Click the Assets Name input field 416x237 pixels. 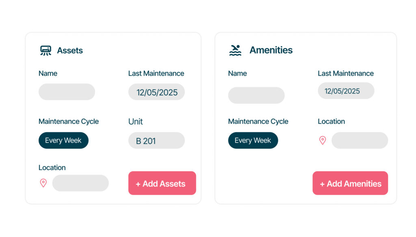coord(67,92)
